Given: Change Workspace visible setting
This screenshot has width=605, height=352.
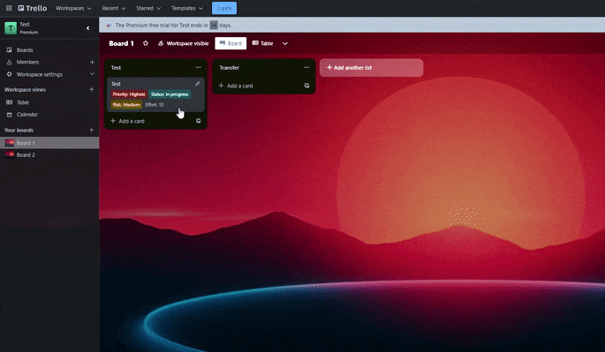Looking at the screenshot, I should pyautogui.click(x=184, y=43).
